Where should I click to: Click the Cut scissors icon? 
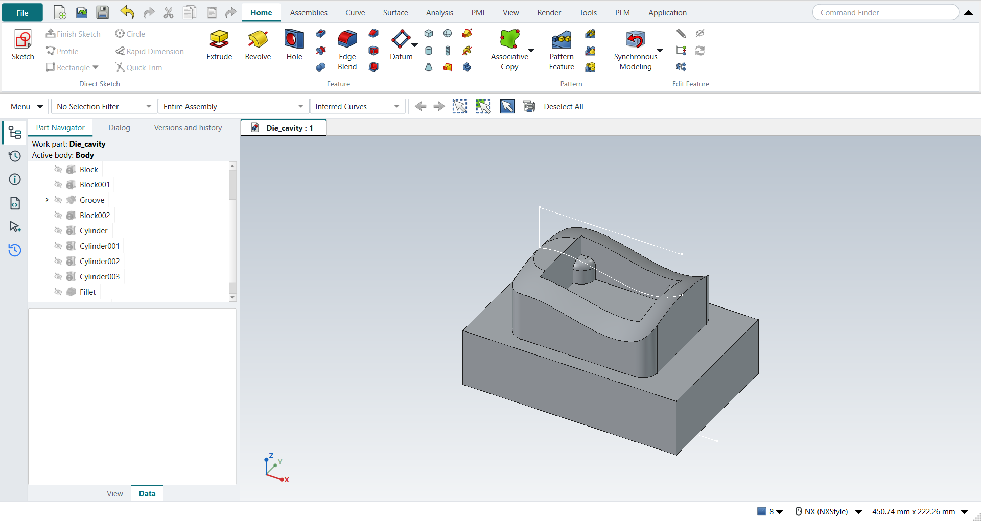click(x=169, y=13)
